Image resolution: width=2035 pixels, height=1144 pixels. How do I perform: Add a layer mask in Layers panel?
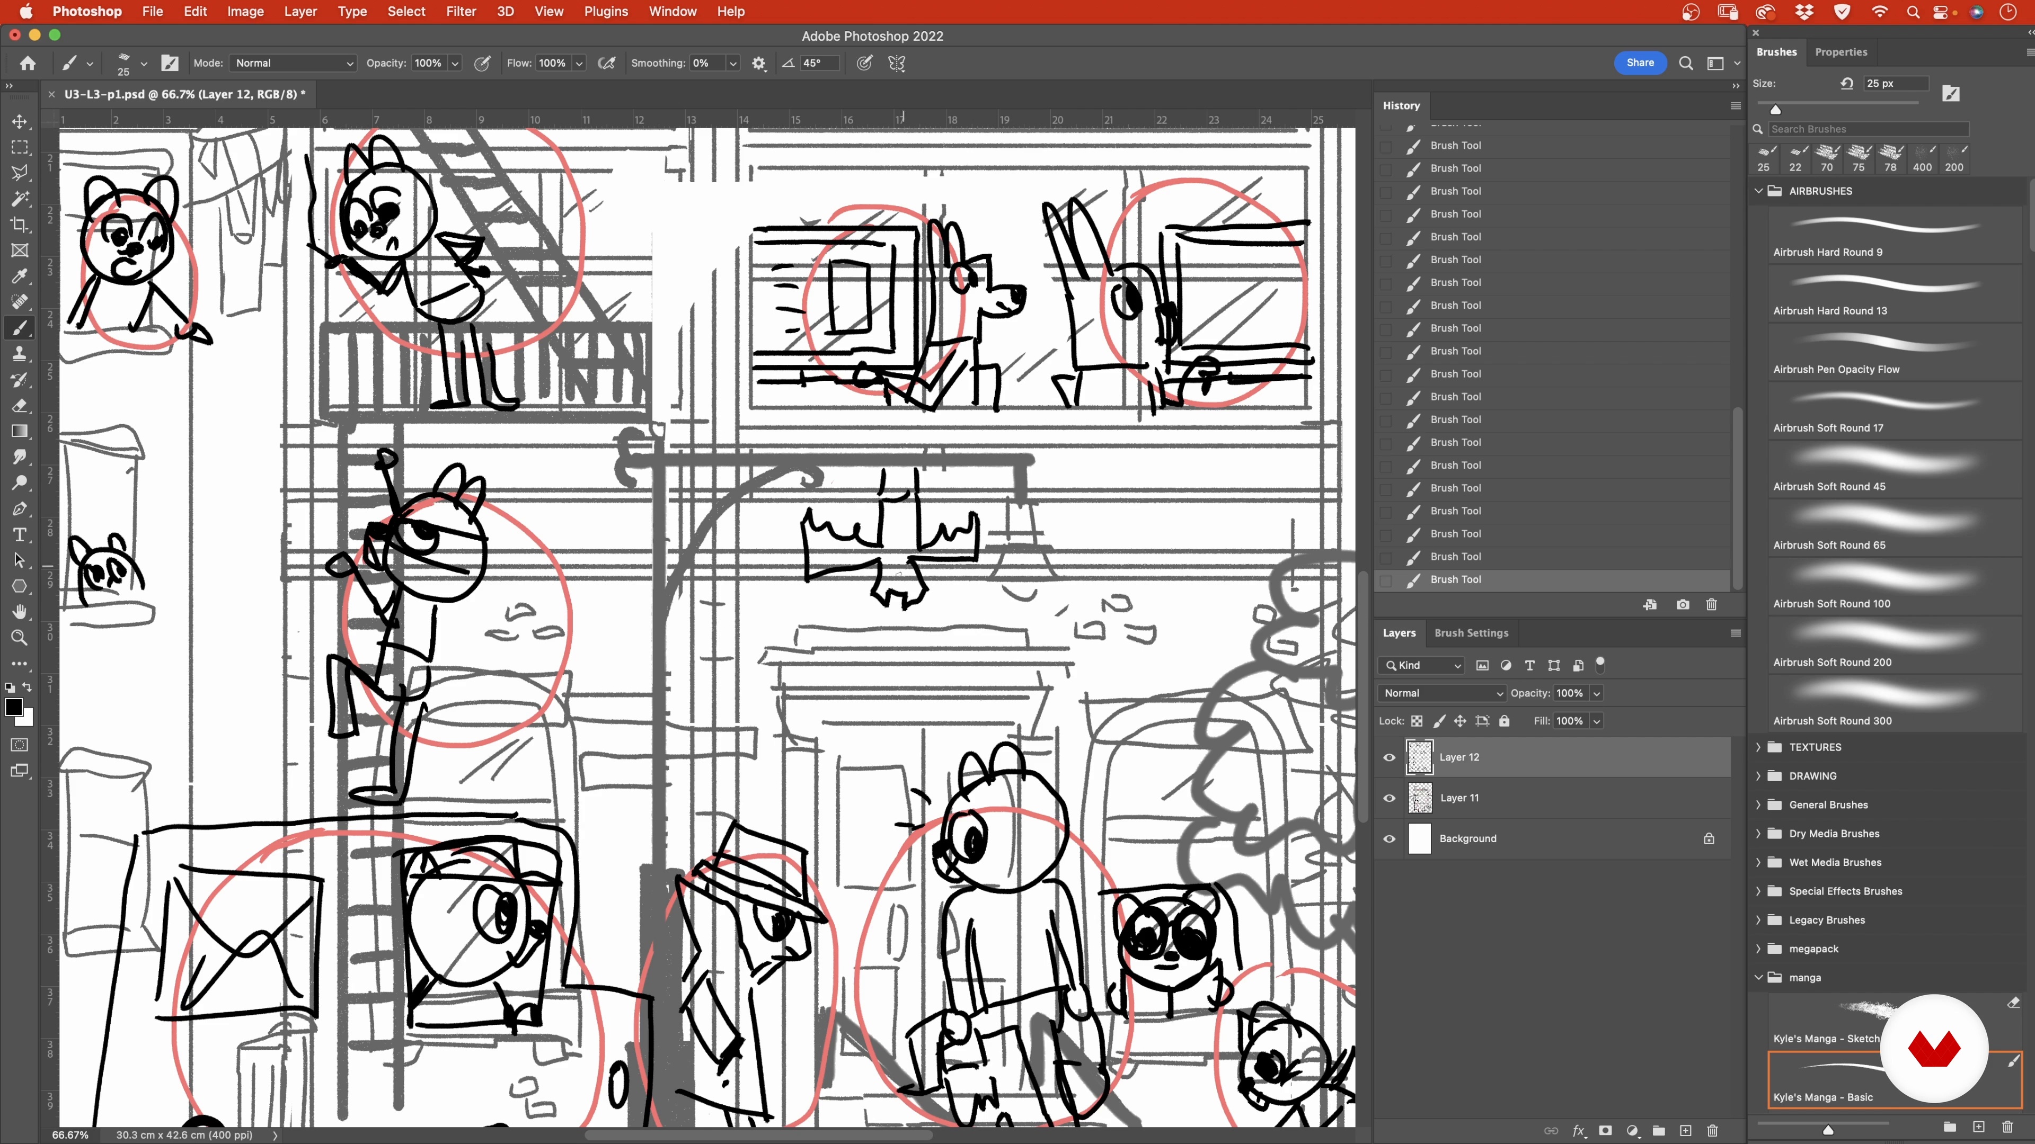[1605, 1131]
